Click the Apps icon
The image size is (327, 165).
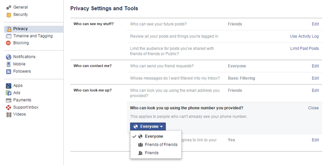pos(9,85)
